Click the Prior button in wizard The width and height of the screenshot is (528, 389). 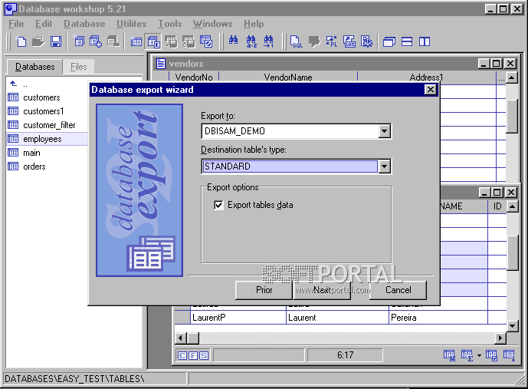tap(264, 290)
